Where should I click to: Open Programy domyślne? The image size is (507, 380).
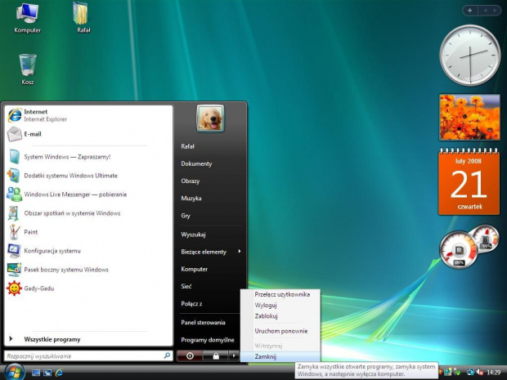pos(207,340)
